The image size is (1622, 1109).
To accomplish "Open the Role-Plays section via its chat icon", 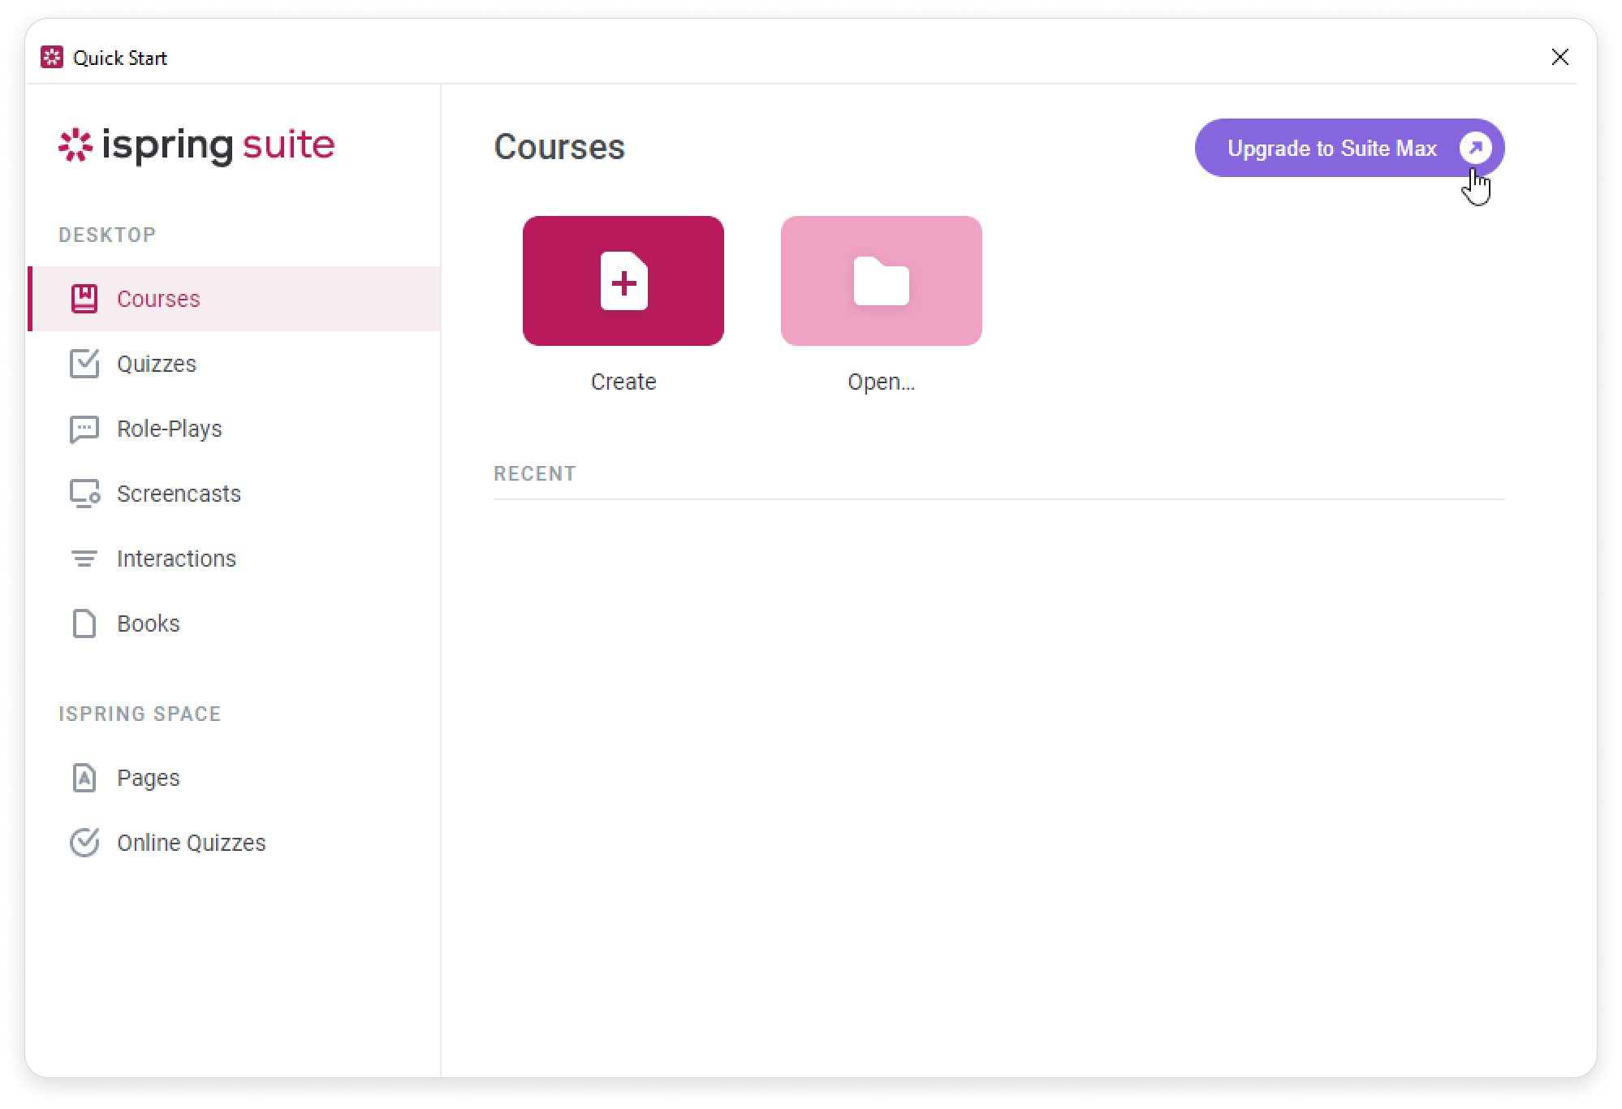I will (x=84, y=428).
